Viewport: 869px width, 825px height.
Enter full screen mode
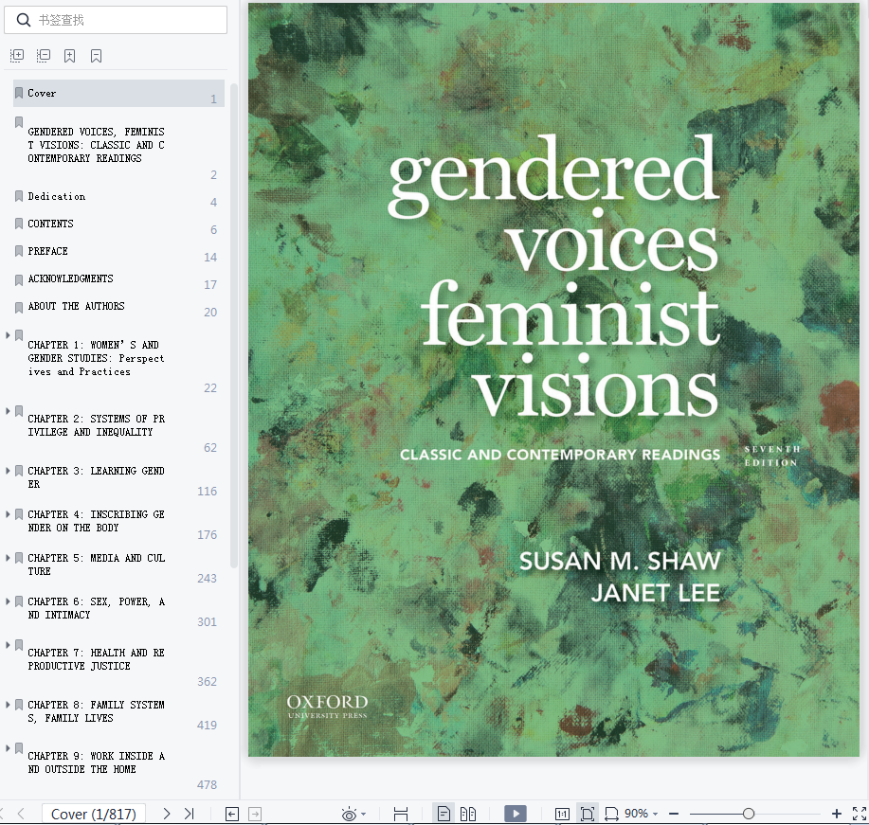coord(860,814)
